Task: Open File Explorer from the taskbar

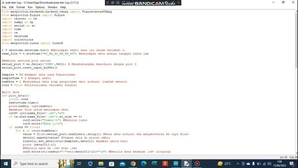Action: pos(101,164)
